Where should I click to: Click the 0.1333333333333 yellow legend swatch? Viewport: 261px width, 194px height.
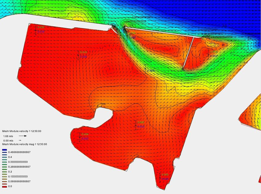point(4,177)
